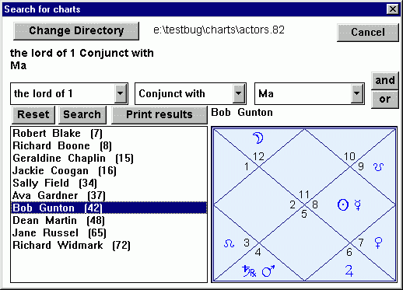Select Richard Widmark (72) in results
Image resolution: width=403 pixels, height=290 pixels.
pyautogui.click(x=109, y=245)
